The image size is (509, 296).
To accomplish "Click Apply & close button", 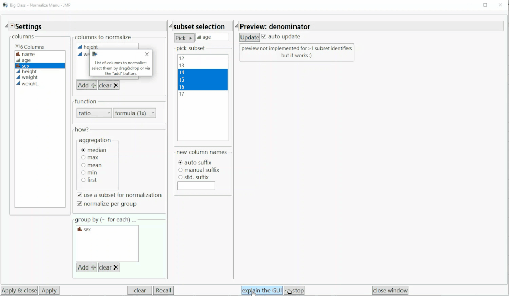I will pos(19,290).
